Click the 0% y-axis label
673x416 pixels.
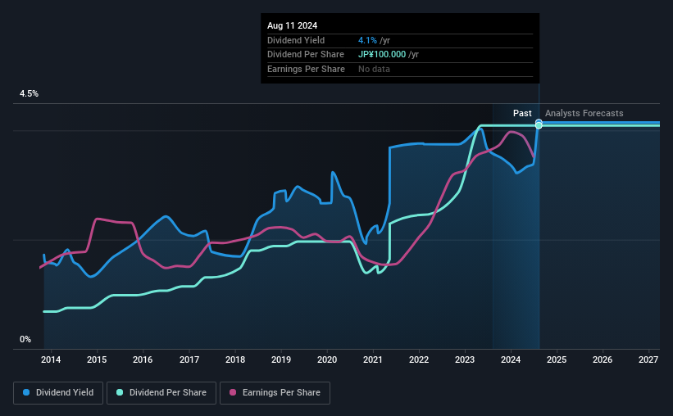tap(25, 339)
